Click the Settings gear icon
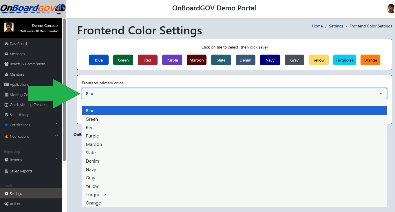This screenshot has width=395, height=212. click(7, 194)
